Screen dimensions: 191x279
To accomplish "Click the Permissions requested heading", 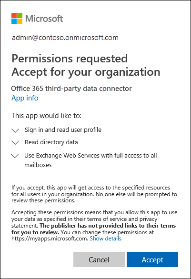I will tap(70, 59).
